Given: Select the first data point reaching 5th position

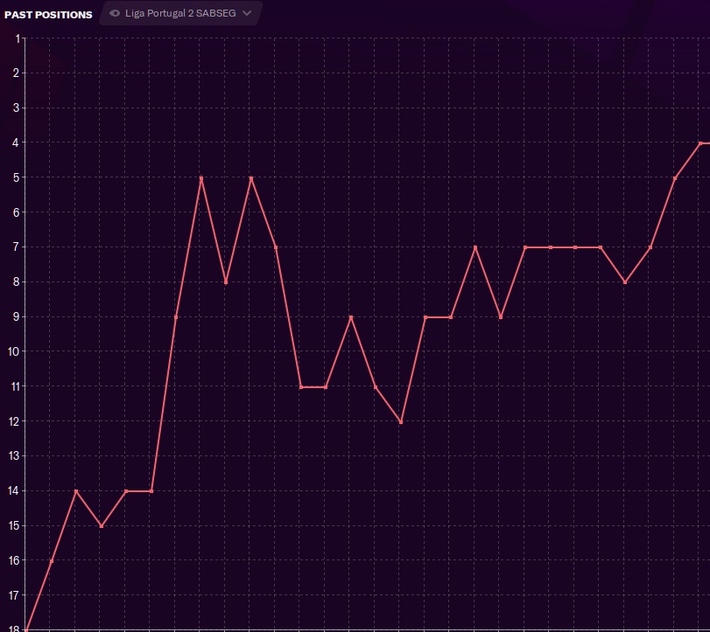Looking at the screenshot, I should [200, 178].
